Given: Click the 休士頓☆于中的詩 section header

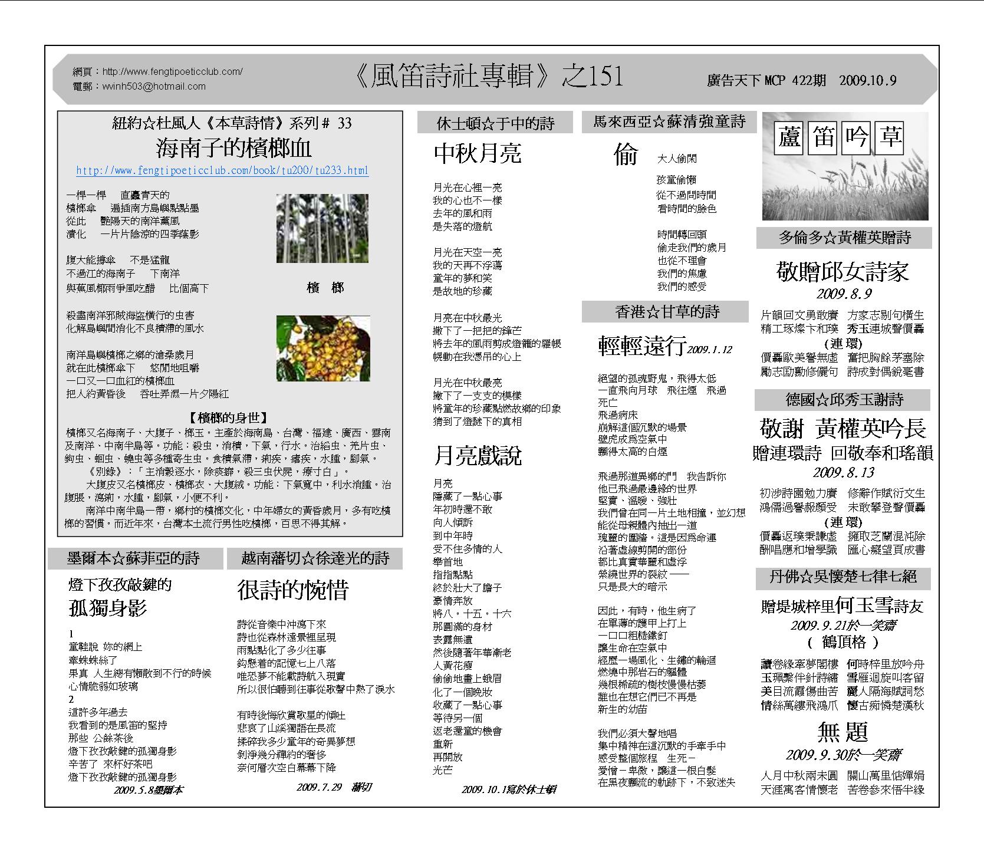Looking at the screenshot, I should (x=495, y=123).
